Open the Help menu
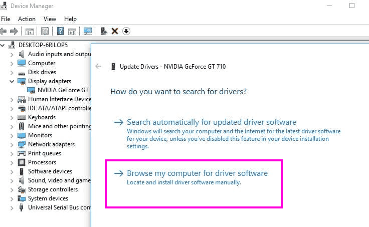369x227 pixels. point(70,19)
